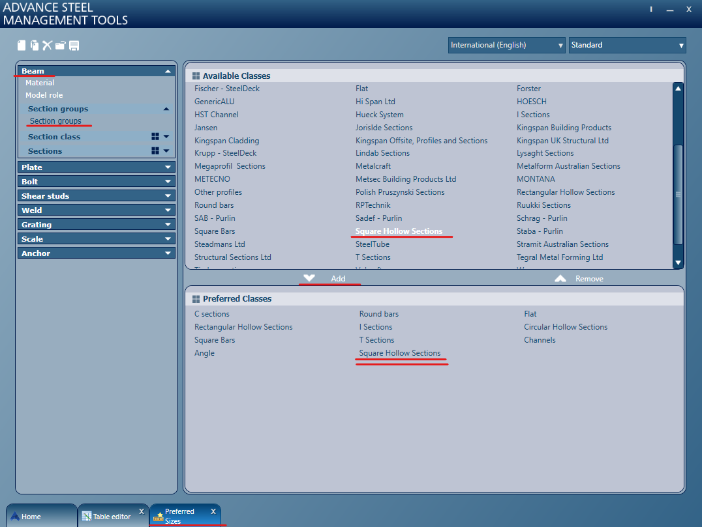Expand the Section class dropdown arrow
Viewport: 702px width, 527px height.
point(166,136)
